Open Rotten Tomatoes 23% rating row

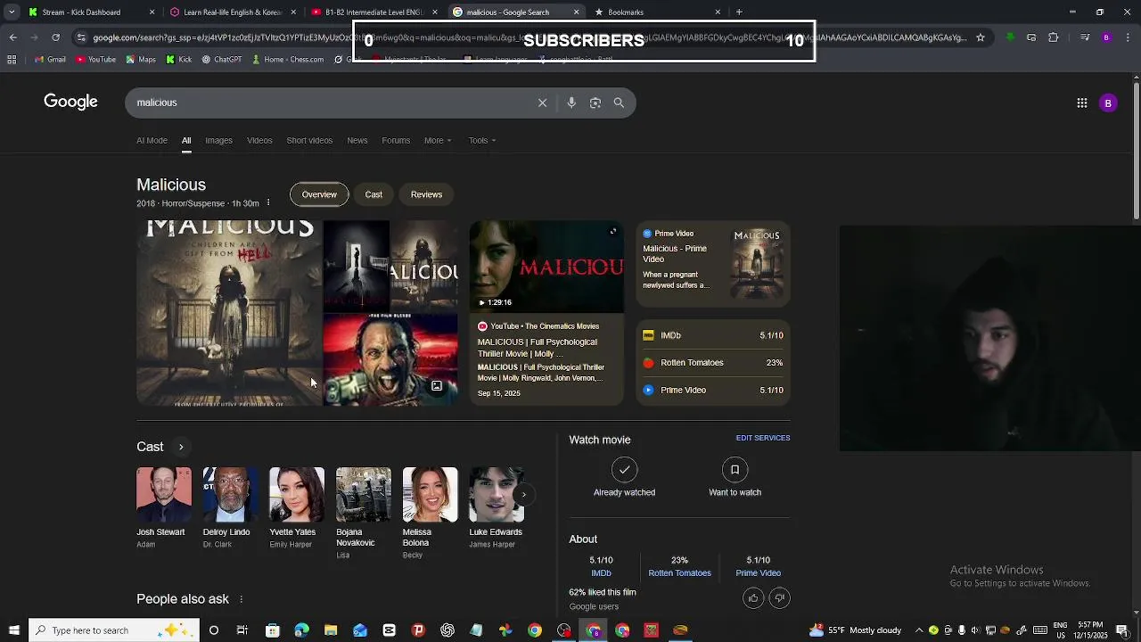[x=713, y=363]
